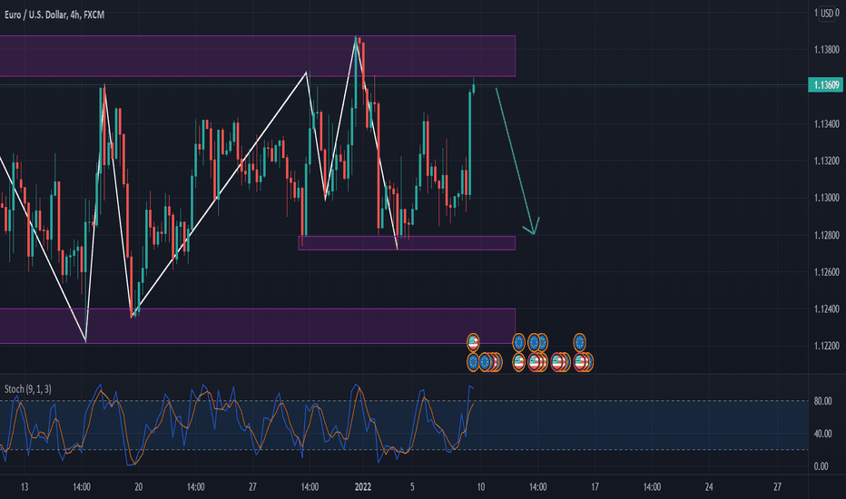Viewport: 846px width, 499px height.
Task: Click the lone US flag event icon in upper row
Action: click(x=473, y=341)
